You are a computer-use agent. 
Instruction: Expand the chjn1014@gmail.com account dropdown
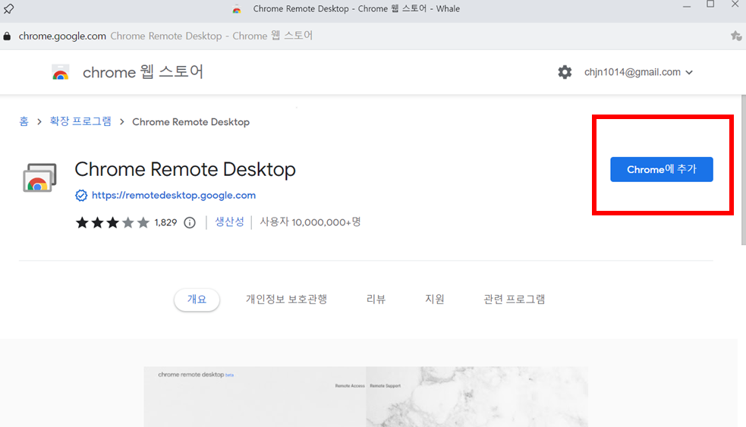coord(638,72)
